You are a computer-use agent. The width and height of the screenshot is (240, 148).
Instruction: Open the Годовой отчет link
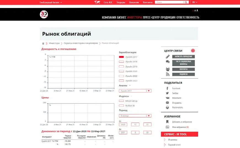pos(174,145)
